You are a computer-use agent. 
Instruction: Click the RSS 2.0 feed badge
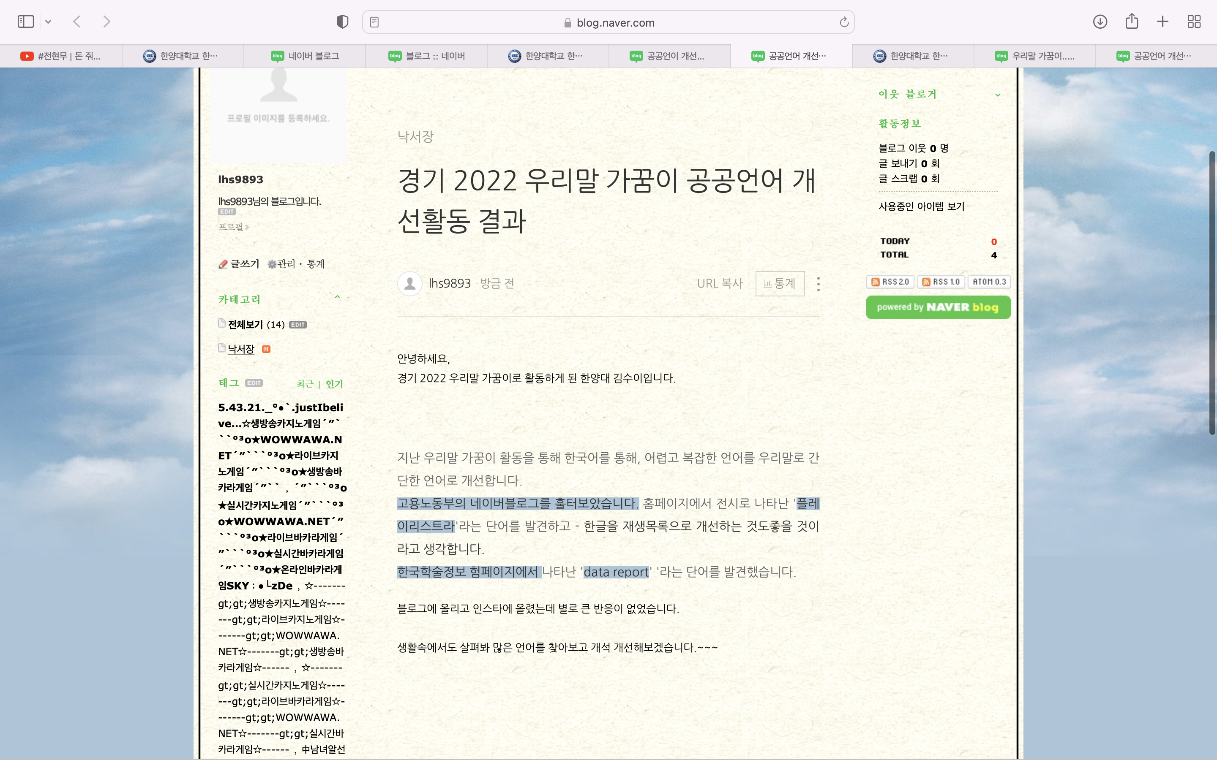tap(890, 282)
